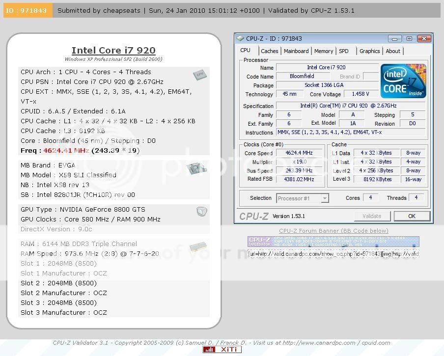Screen dimensions: 444x356
Task: Click the CPU-Z title bar app icon
Action: (240, 38)
